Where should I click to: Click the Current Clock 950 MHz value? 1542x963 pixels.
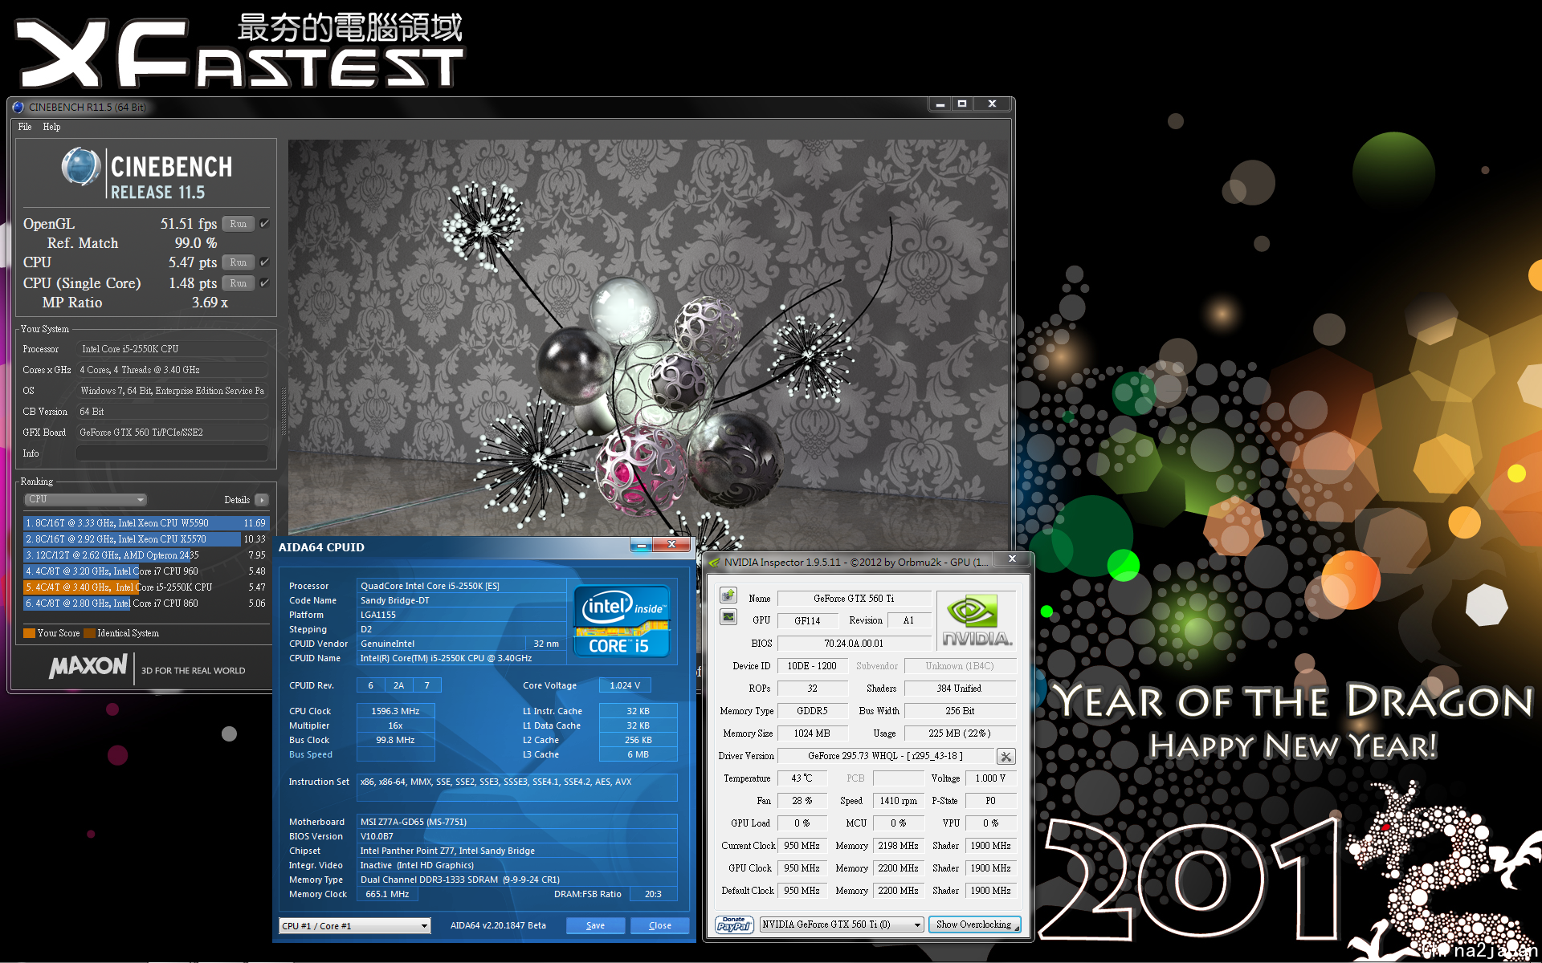(802, 846)
